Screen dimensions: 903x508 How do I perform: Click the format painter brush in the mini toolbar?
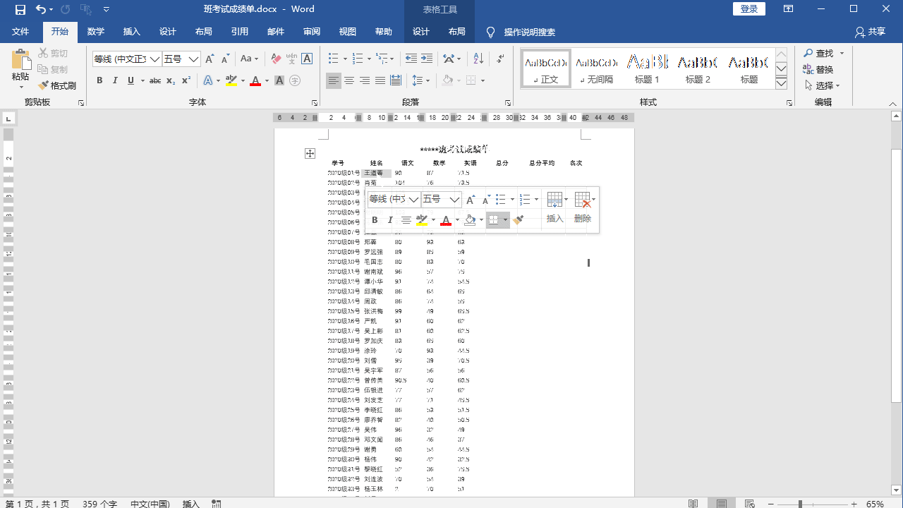click(x=519, y=220)
